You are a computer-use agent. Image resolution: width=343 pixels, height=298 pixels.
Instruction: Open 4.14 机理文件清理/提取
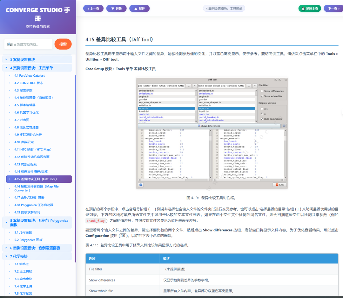point(31,171)
